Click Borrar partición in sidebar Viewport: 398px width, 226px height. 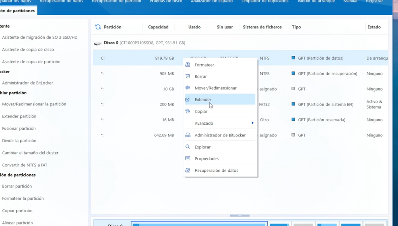pyautogui.click(x=17, y=186)
